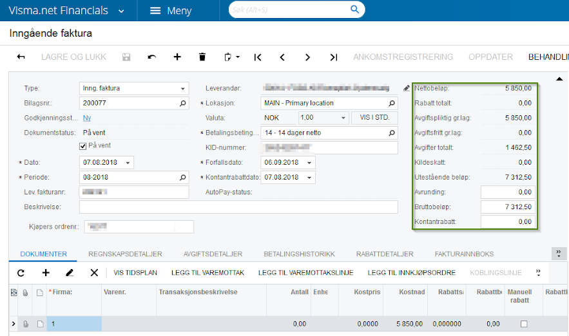Screen dimensions: 569x336
Task: Click pencil icon next to Leverandør field
Action: tap(406, 88)
